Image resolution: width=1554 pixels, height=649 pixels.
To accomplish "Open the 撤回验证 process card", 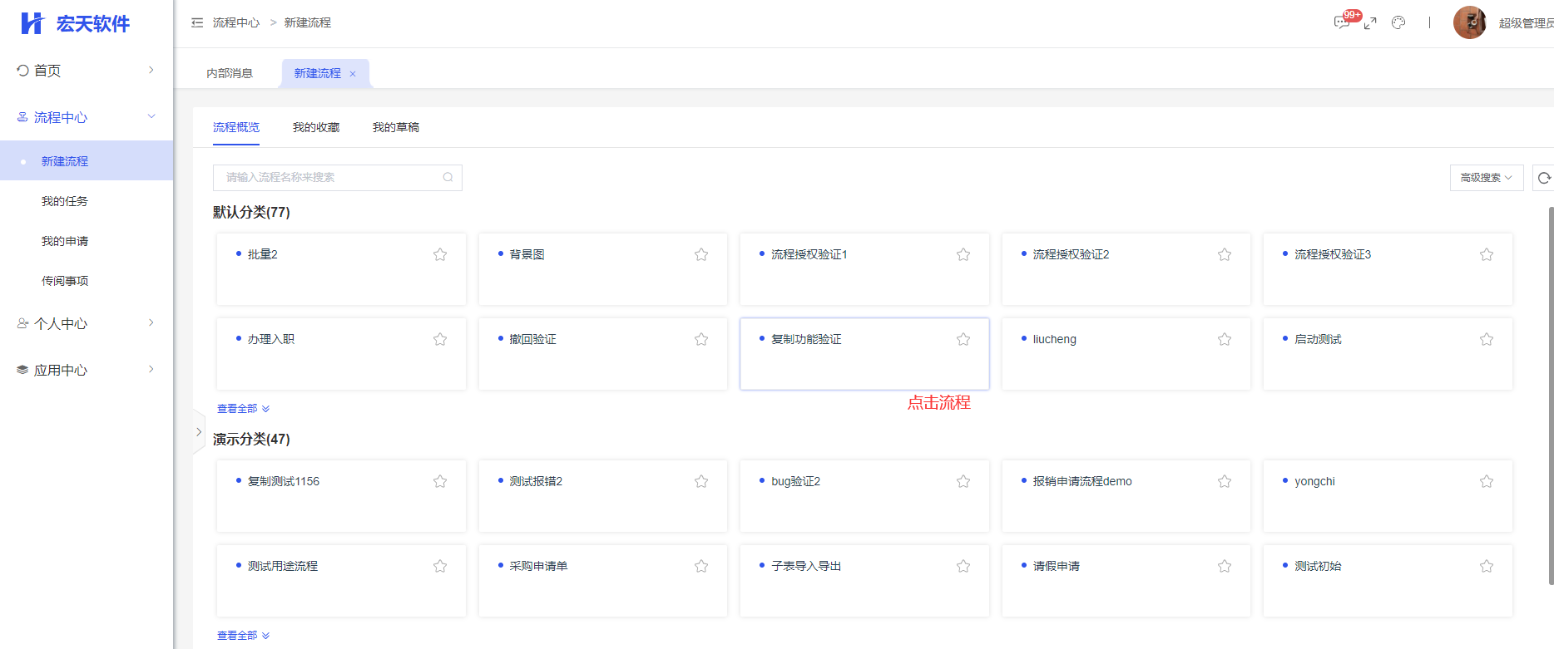I will point(603,354).
